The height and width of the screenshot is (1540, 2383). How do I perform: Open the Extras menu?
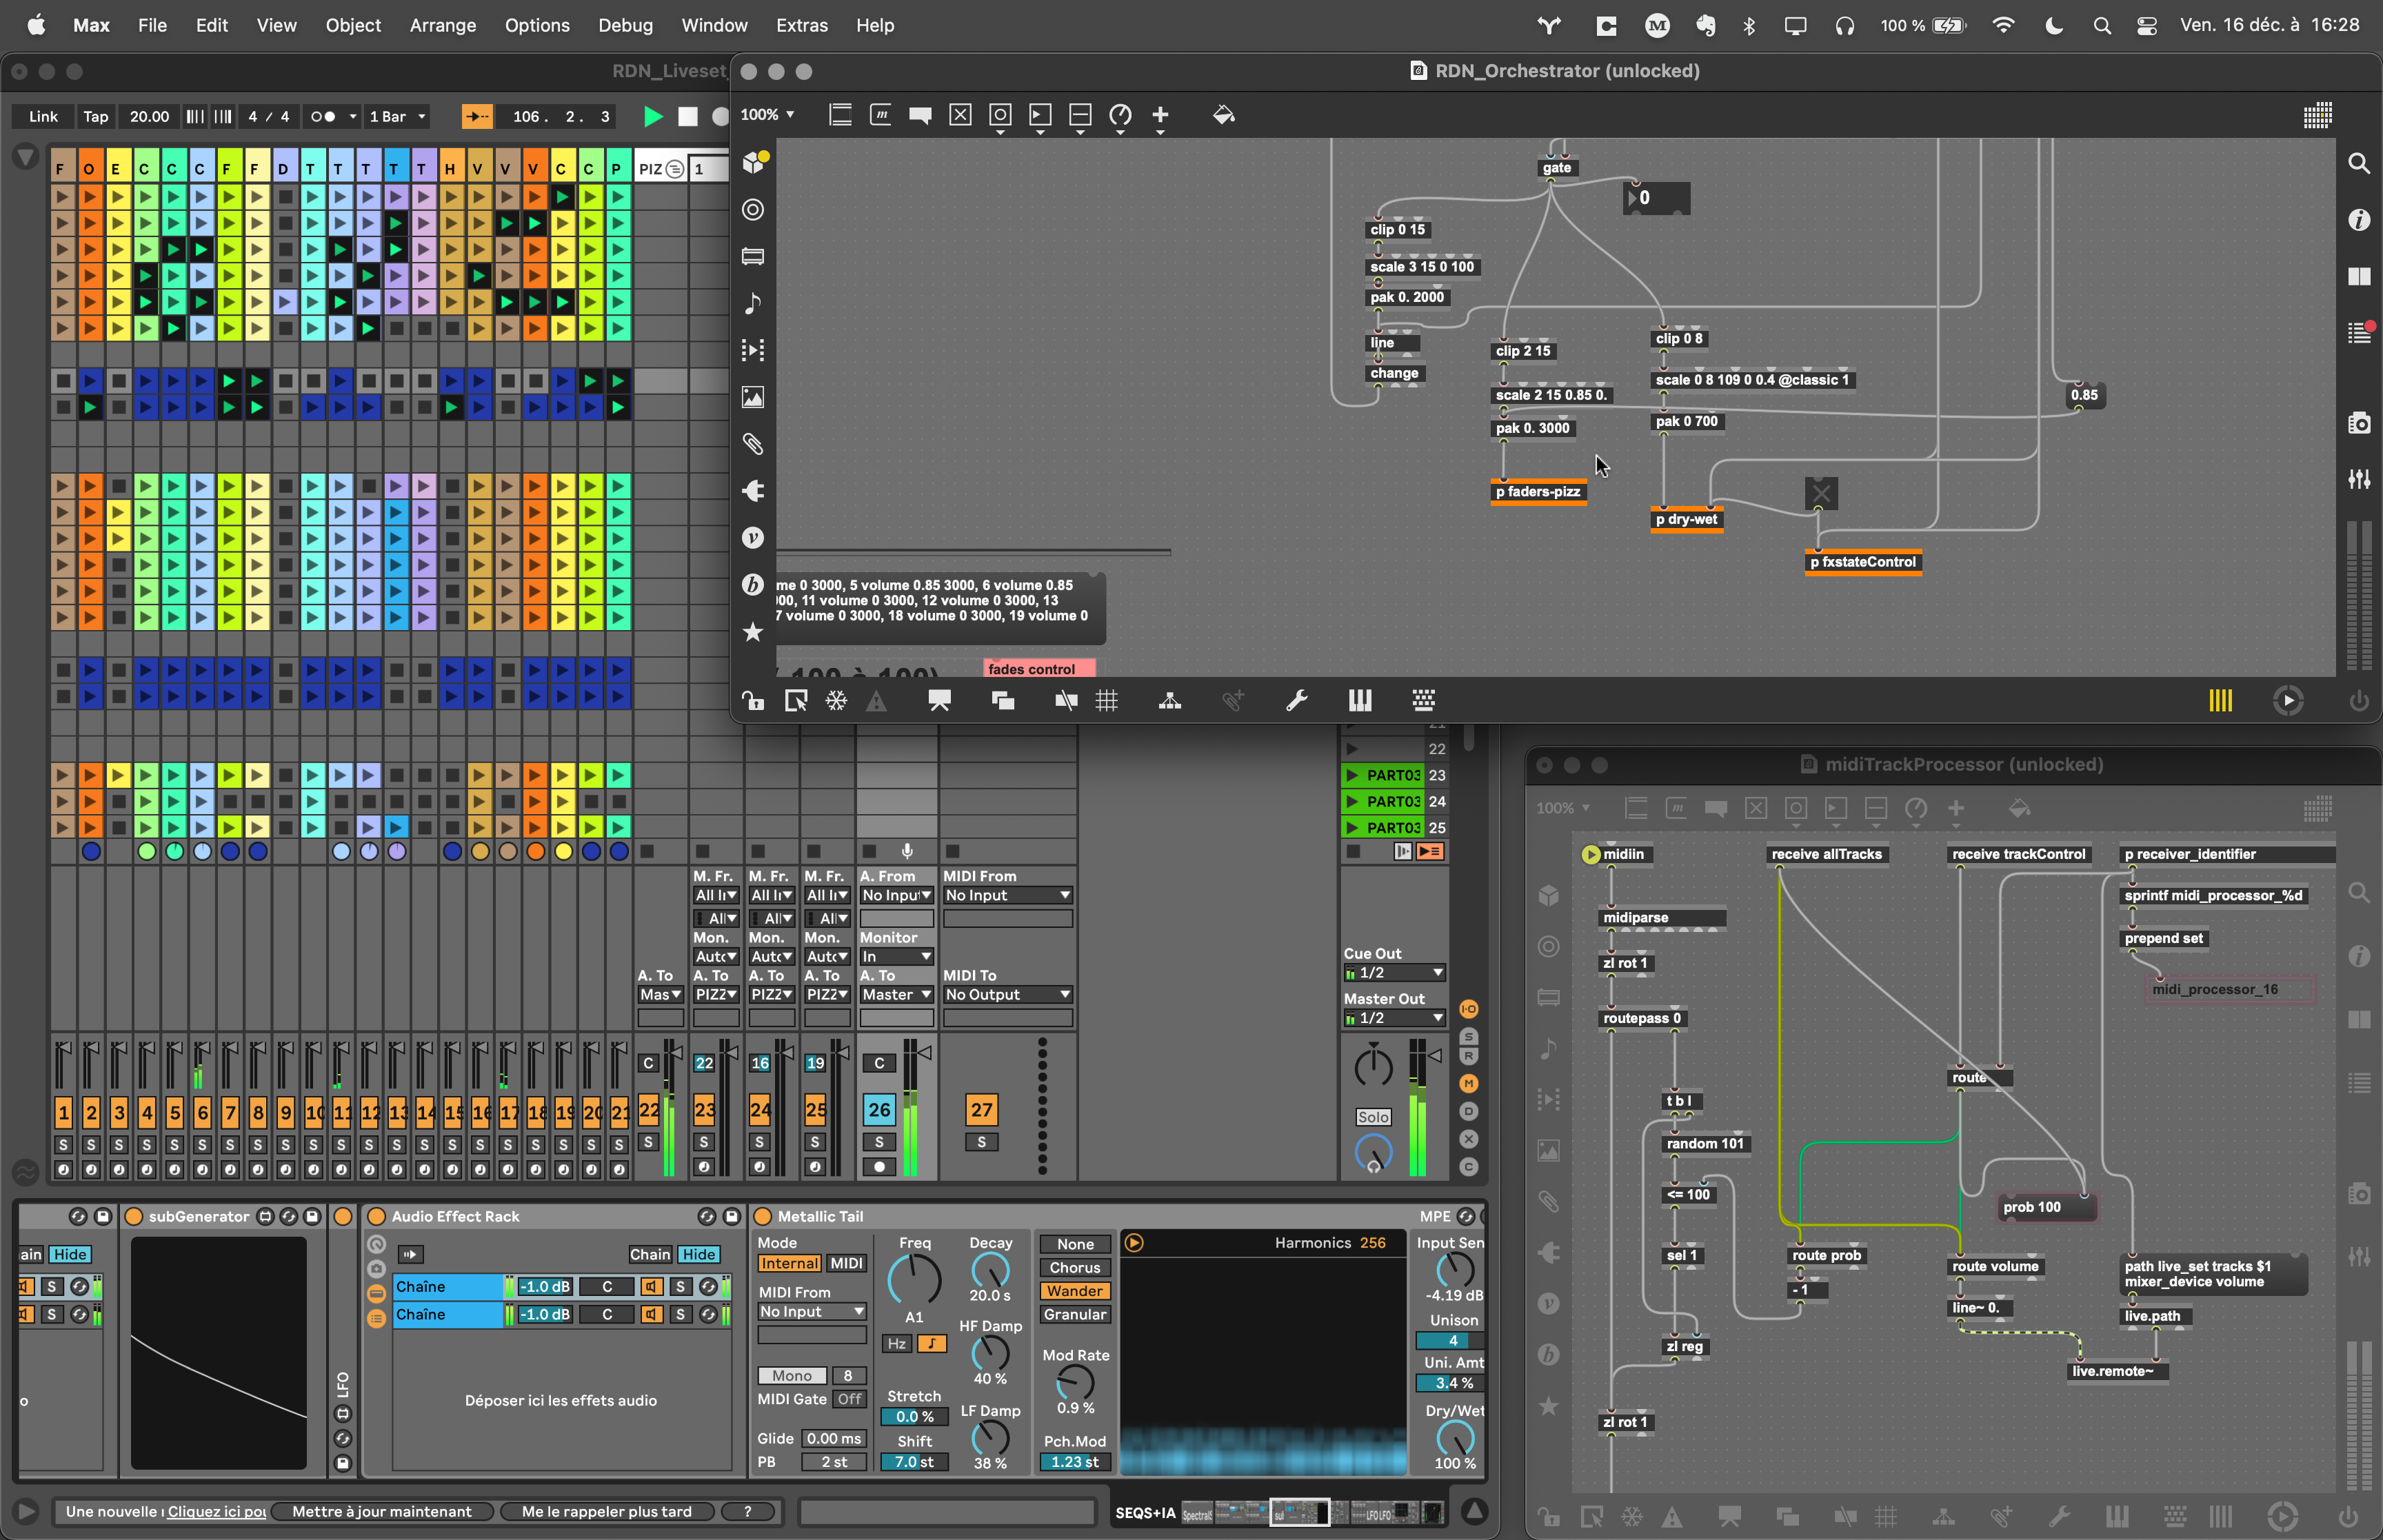click(x=801, y=25)
